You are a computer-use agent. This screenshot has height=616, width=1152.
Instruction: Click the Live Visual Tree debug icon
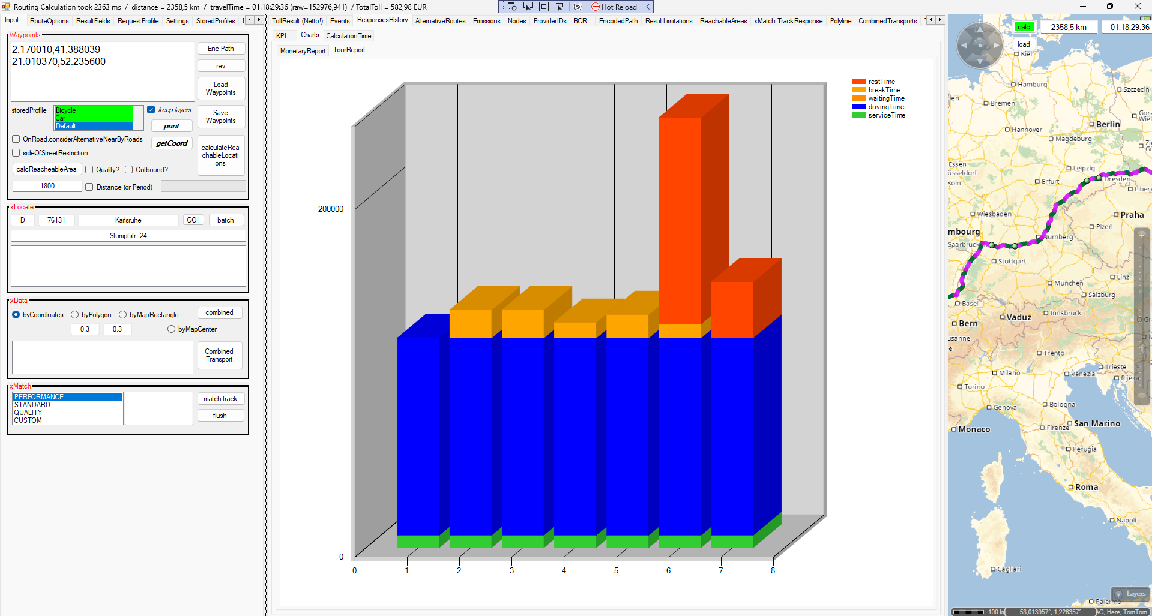pyautogui.click(x=512, y=7)
